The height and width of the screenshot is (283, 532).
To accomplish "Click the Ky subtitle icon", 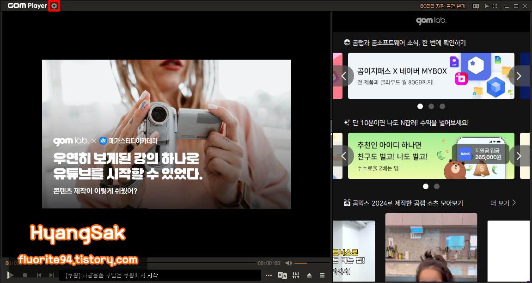I will tap(282, 275).
